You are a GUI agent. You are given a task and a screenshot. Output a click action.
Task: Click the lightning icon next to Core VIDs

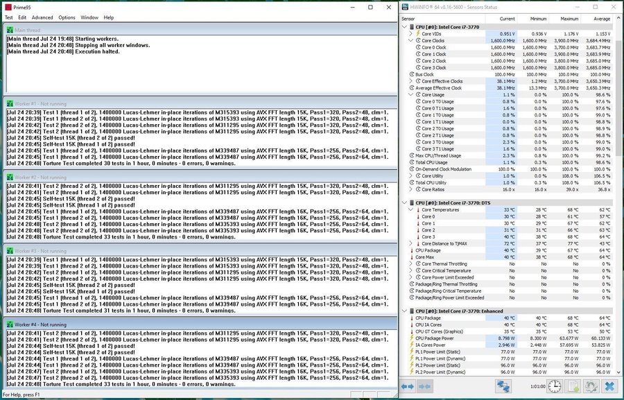[418, 33]
